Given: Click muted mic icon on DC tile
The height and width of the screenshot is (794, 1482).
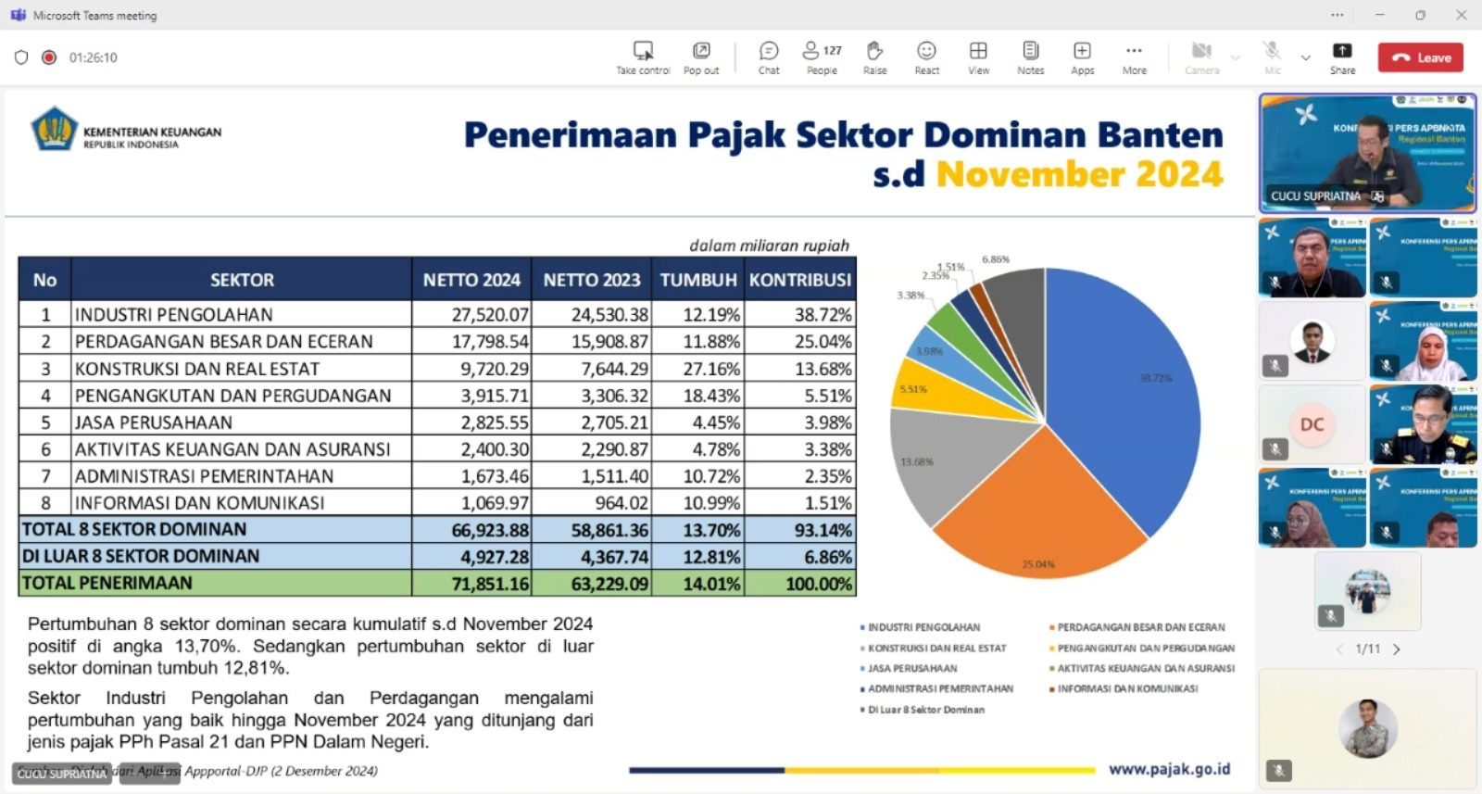Looking at the screenshot, I should (x=1275, y=449).
